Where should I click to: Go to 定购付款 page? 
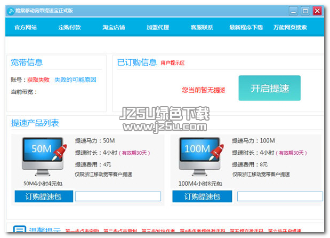[69, 27]
